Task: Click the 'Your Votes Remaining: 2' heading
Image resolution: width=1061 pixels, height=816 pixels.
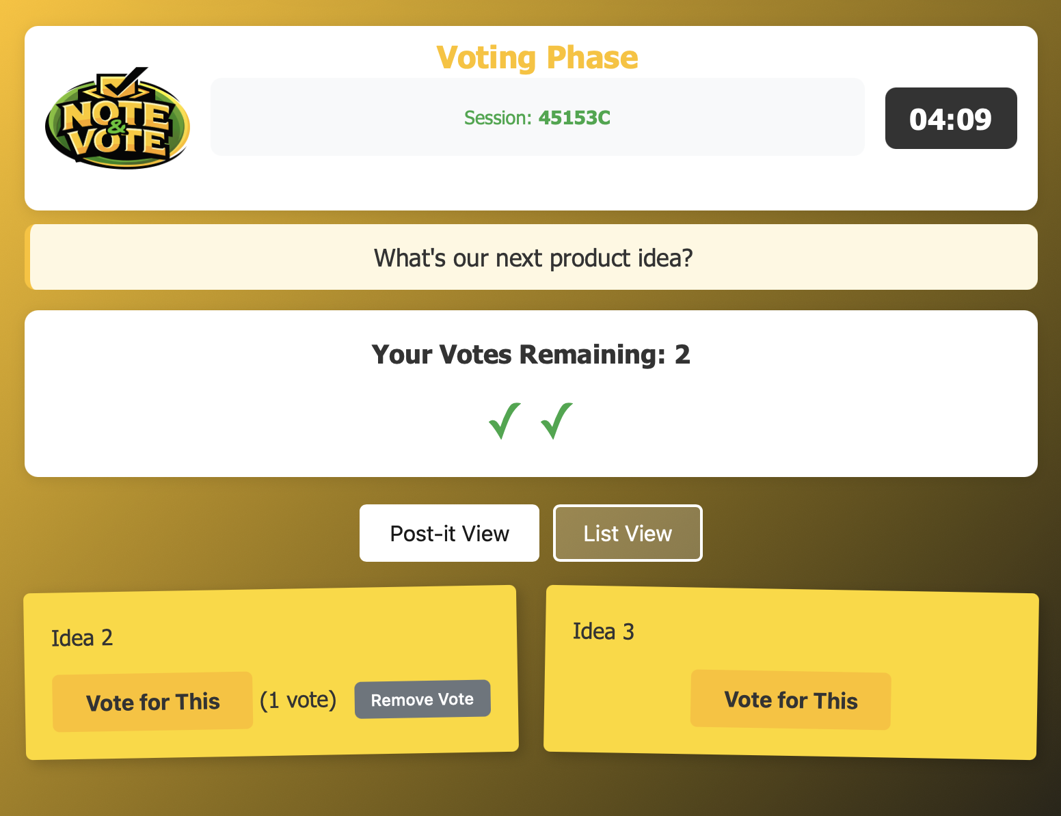Action: click(x=530, y=355)
